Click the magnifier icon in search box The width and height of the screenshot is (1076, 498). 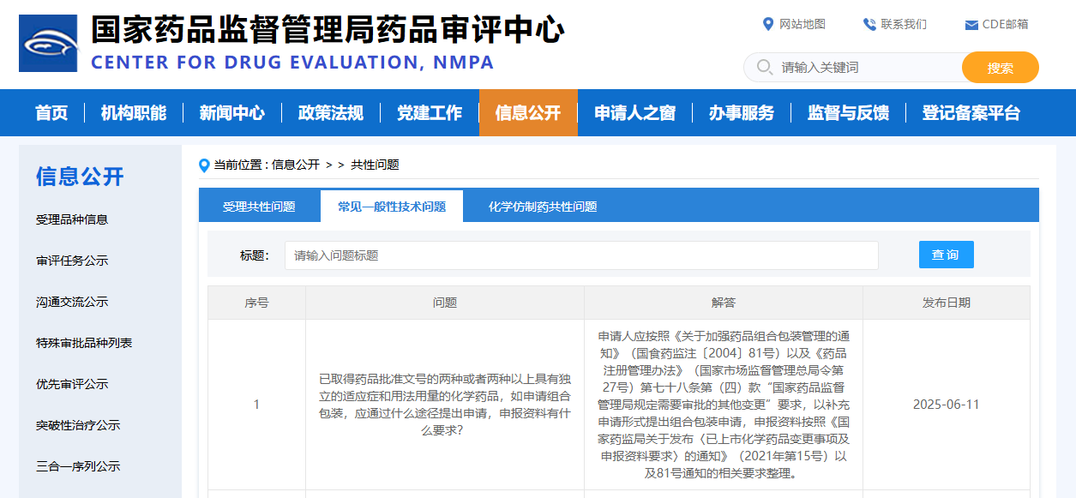[x=765, y=67]
